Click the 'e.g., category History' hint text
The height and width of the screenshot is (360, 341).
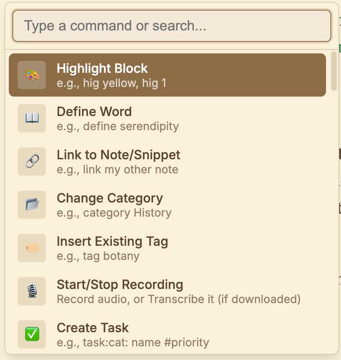point(114,213)
